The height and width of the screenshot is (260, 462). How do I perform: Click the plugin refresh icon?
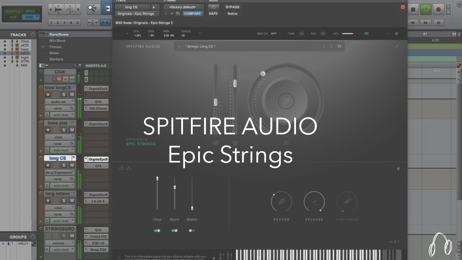pyautogui.click(x=200, y=34)
